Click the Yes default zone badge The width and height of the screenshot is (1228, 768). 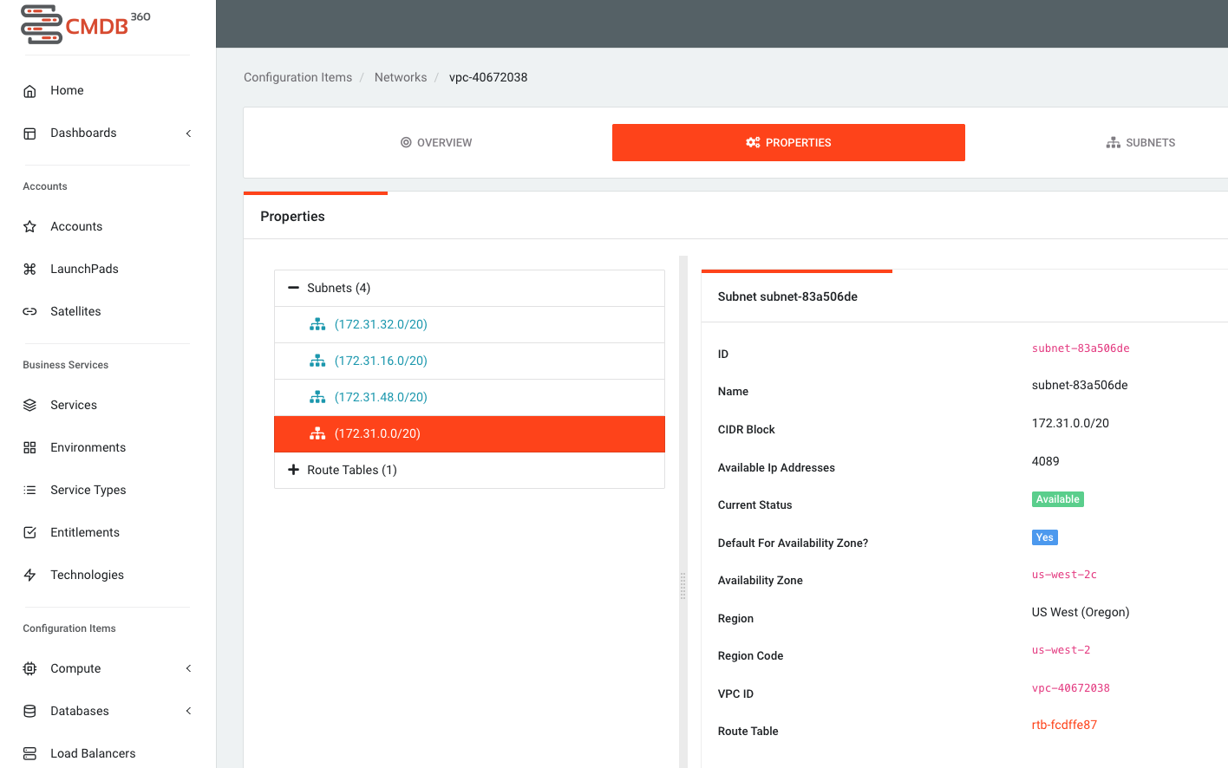tap(1045, 537)
